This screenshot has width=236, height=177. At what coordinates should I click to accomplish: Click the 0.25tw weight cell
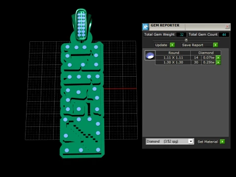pyautogui.click(x=208, y=62)
